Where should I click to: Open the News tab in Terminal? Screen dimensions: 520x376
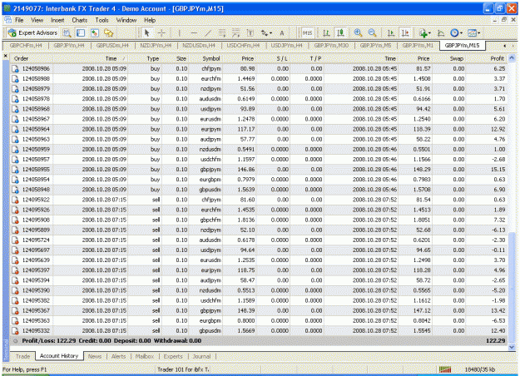95,356
